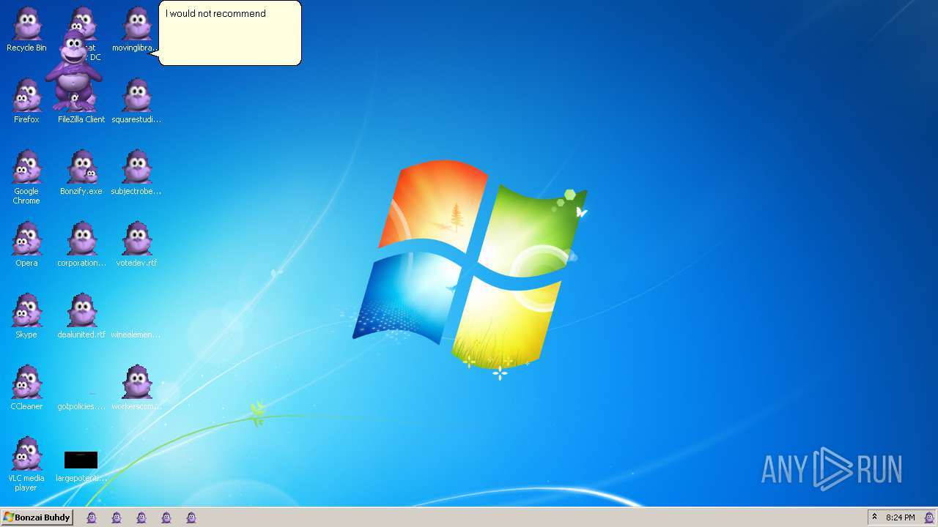The height and width of the screenshot is (527, 938).
Task: Click the gotpolicies… file label
Action: point(81,406)
